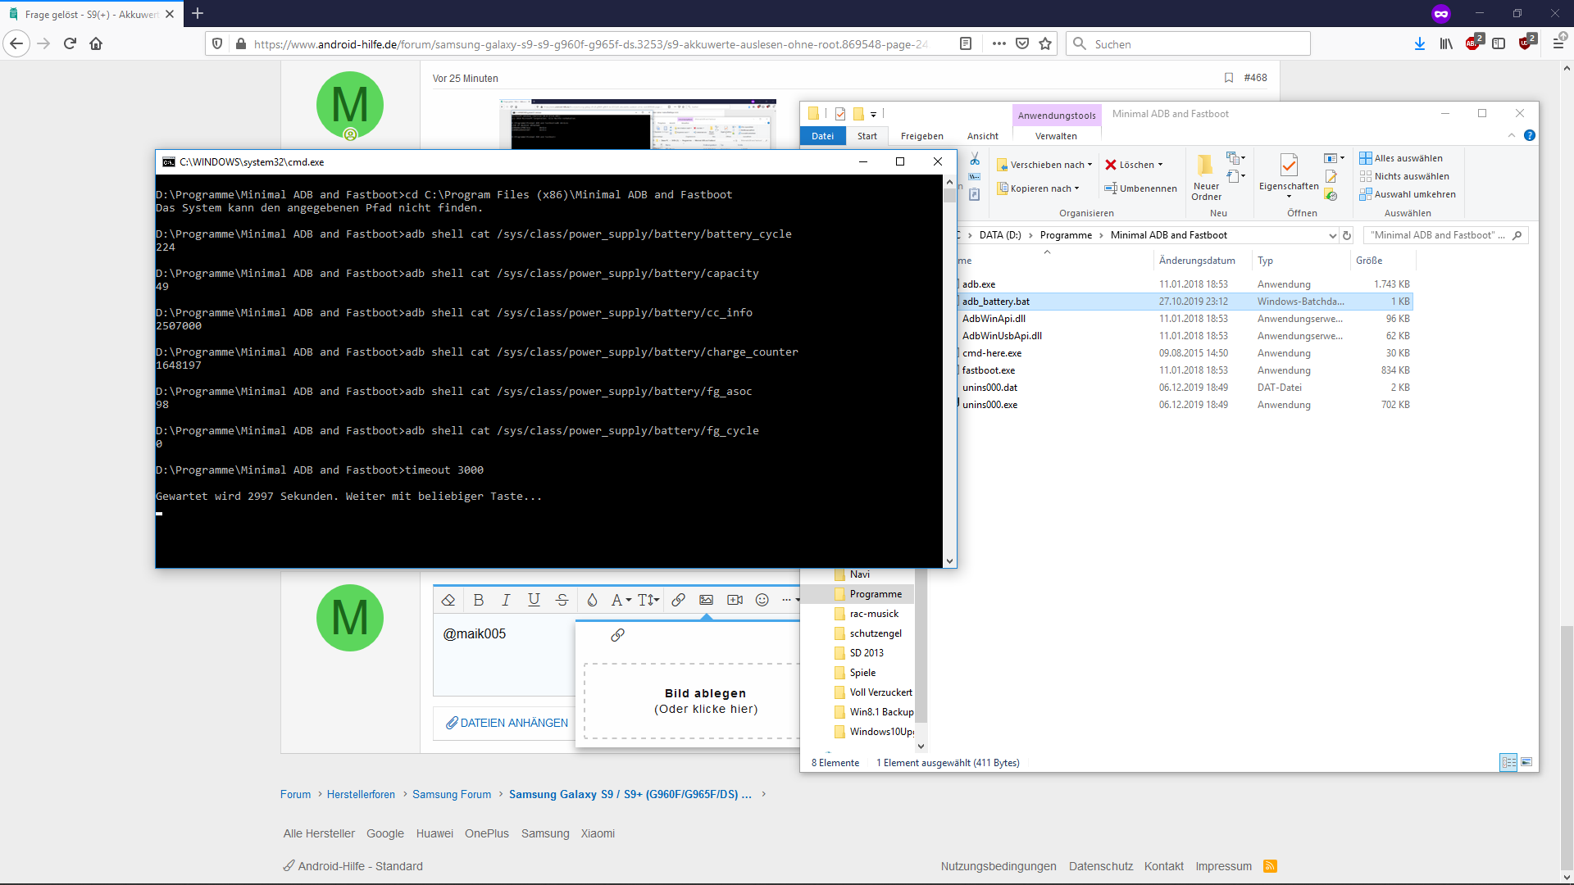Click 'Alles auswählen' in the ribbon

[x=1401, y=158]
